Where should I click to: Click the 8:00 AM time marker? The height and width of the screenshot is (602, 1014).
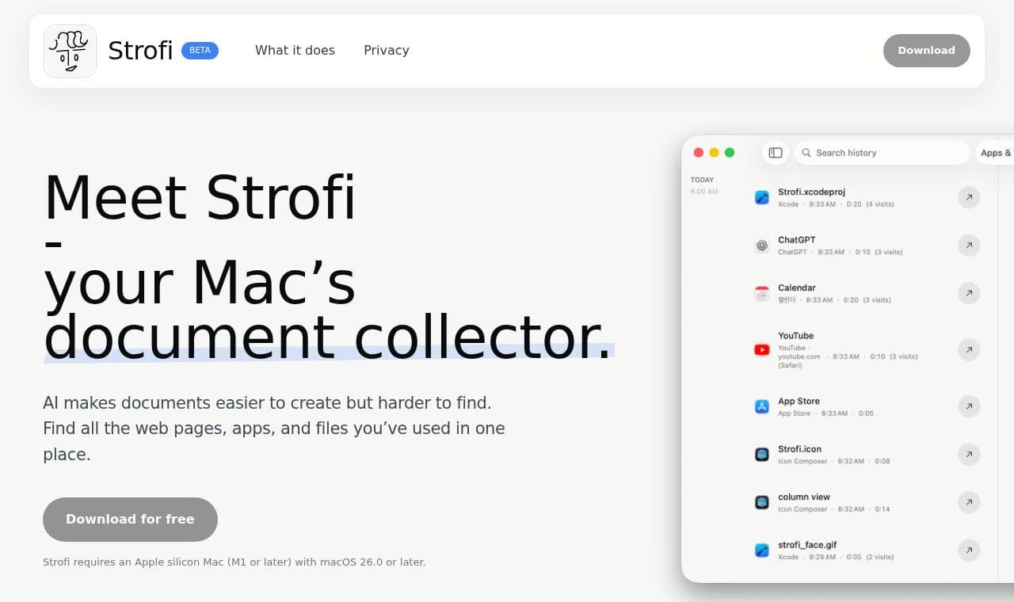click(x=704, y=192)
